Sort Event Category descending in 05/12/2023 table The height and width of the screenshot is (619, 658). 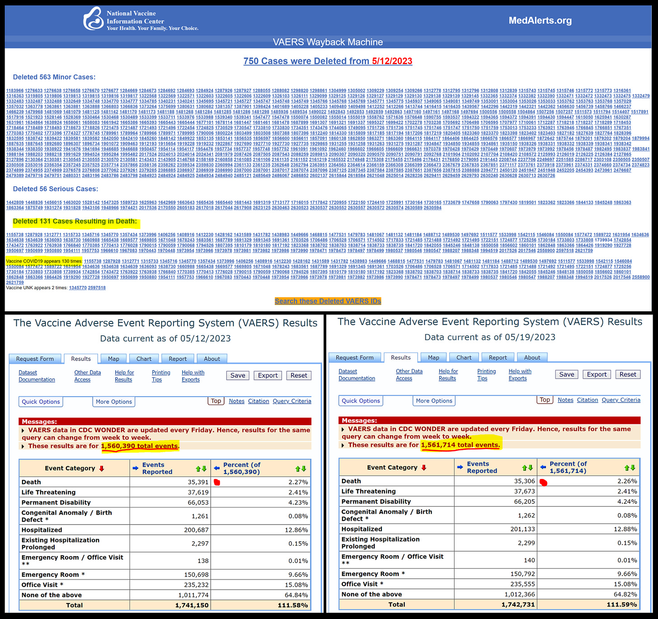[102, 469]
